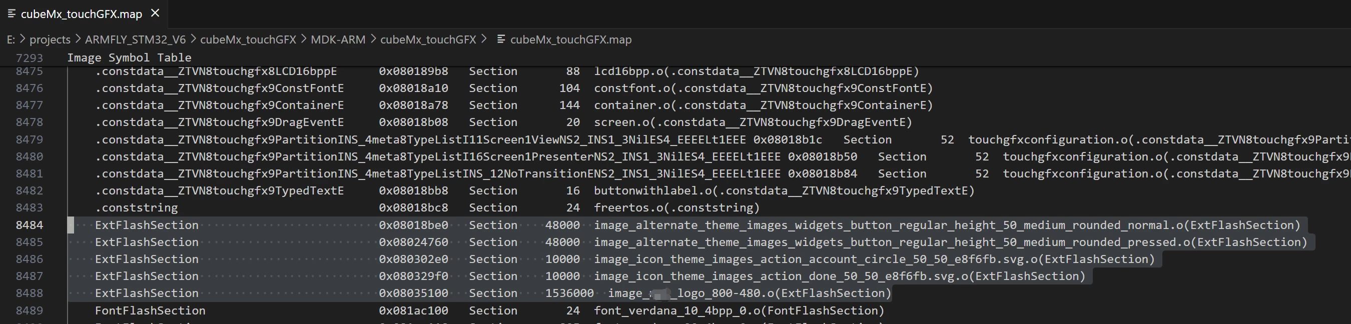Screen dimensions: 1351x324
Task: Click line number 8484 in the gutter
Action: click(x=30, y=225)
